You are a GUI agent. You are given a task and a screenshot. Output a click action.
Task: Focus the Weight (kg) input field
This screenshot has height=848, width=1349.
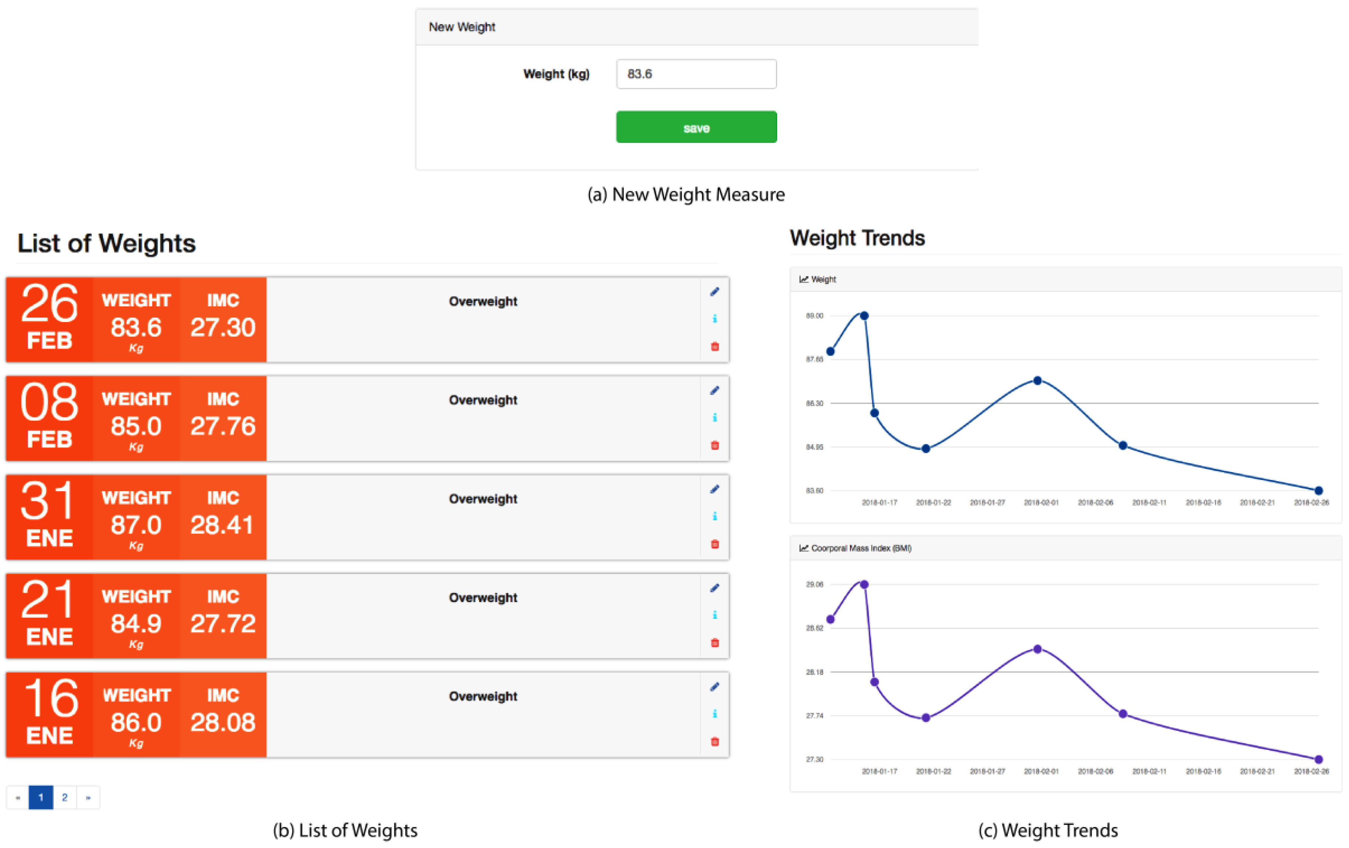tap(696, 74)
